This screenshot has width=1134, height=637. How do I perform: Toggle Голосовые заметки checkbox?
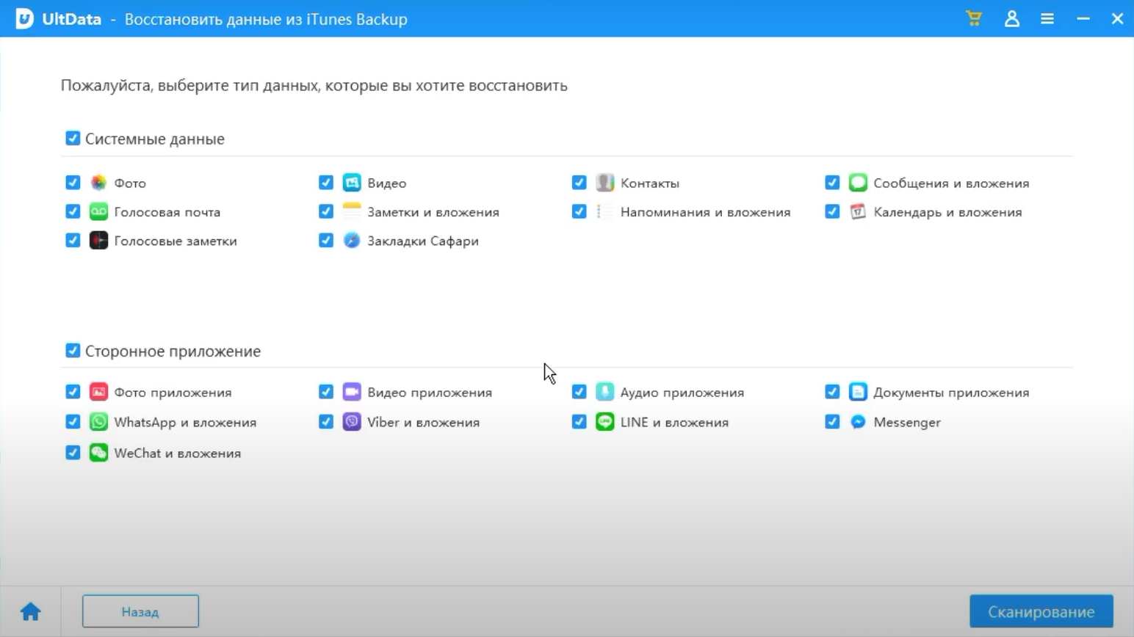coord(73,240)
